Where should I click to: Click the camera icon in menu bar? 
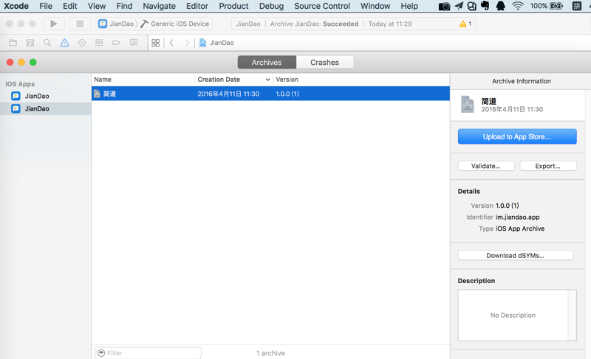point(445,6)
